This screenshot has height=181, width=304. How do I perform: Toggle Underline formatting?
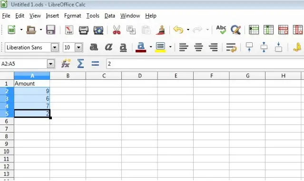tap(123, 48)
